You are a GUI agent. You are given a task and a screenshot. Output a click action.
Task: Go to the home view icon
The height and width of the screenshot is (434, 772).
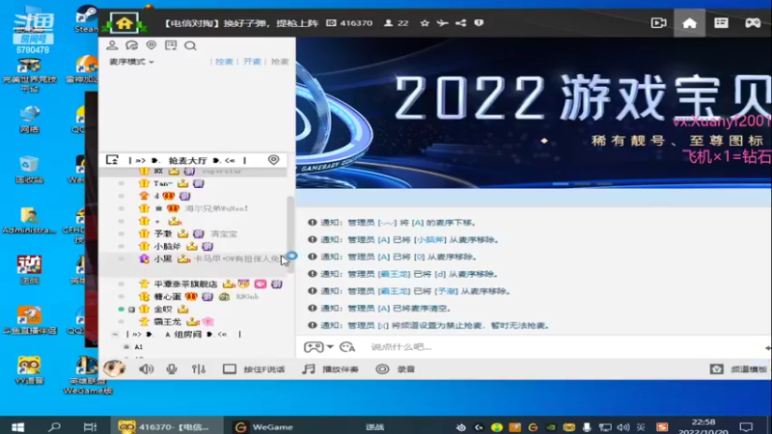689,22
